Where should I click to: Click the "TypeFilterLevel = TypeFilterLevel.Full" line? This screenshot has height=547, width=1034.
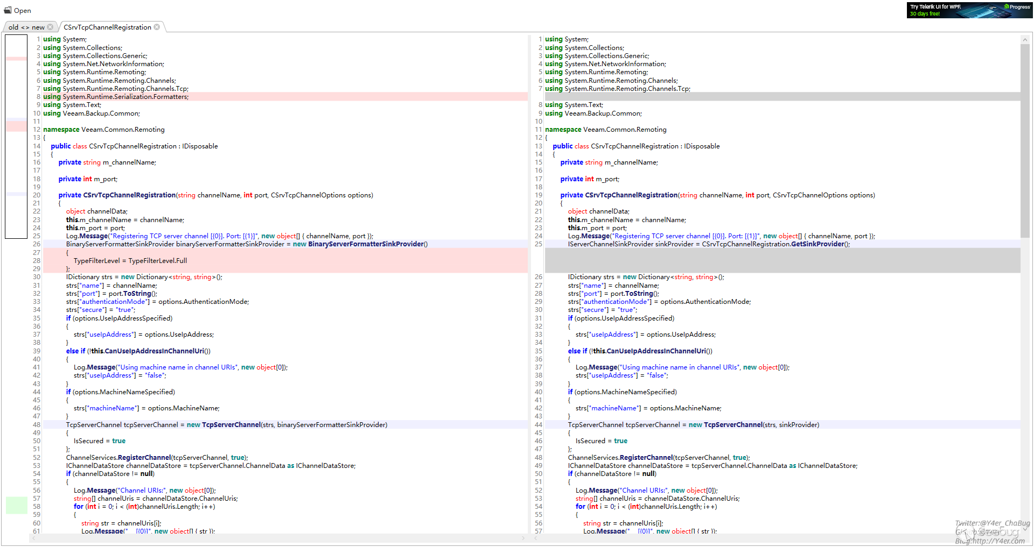coord(130,261)
